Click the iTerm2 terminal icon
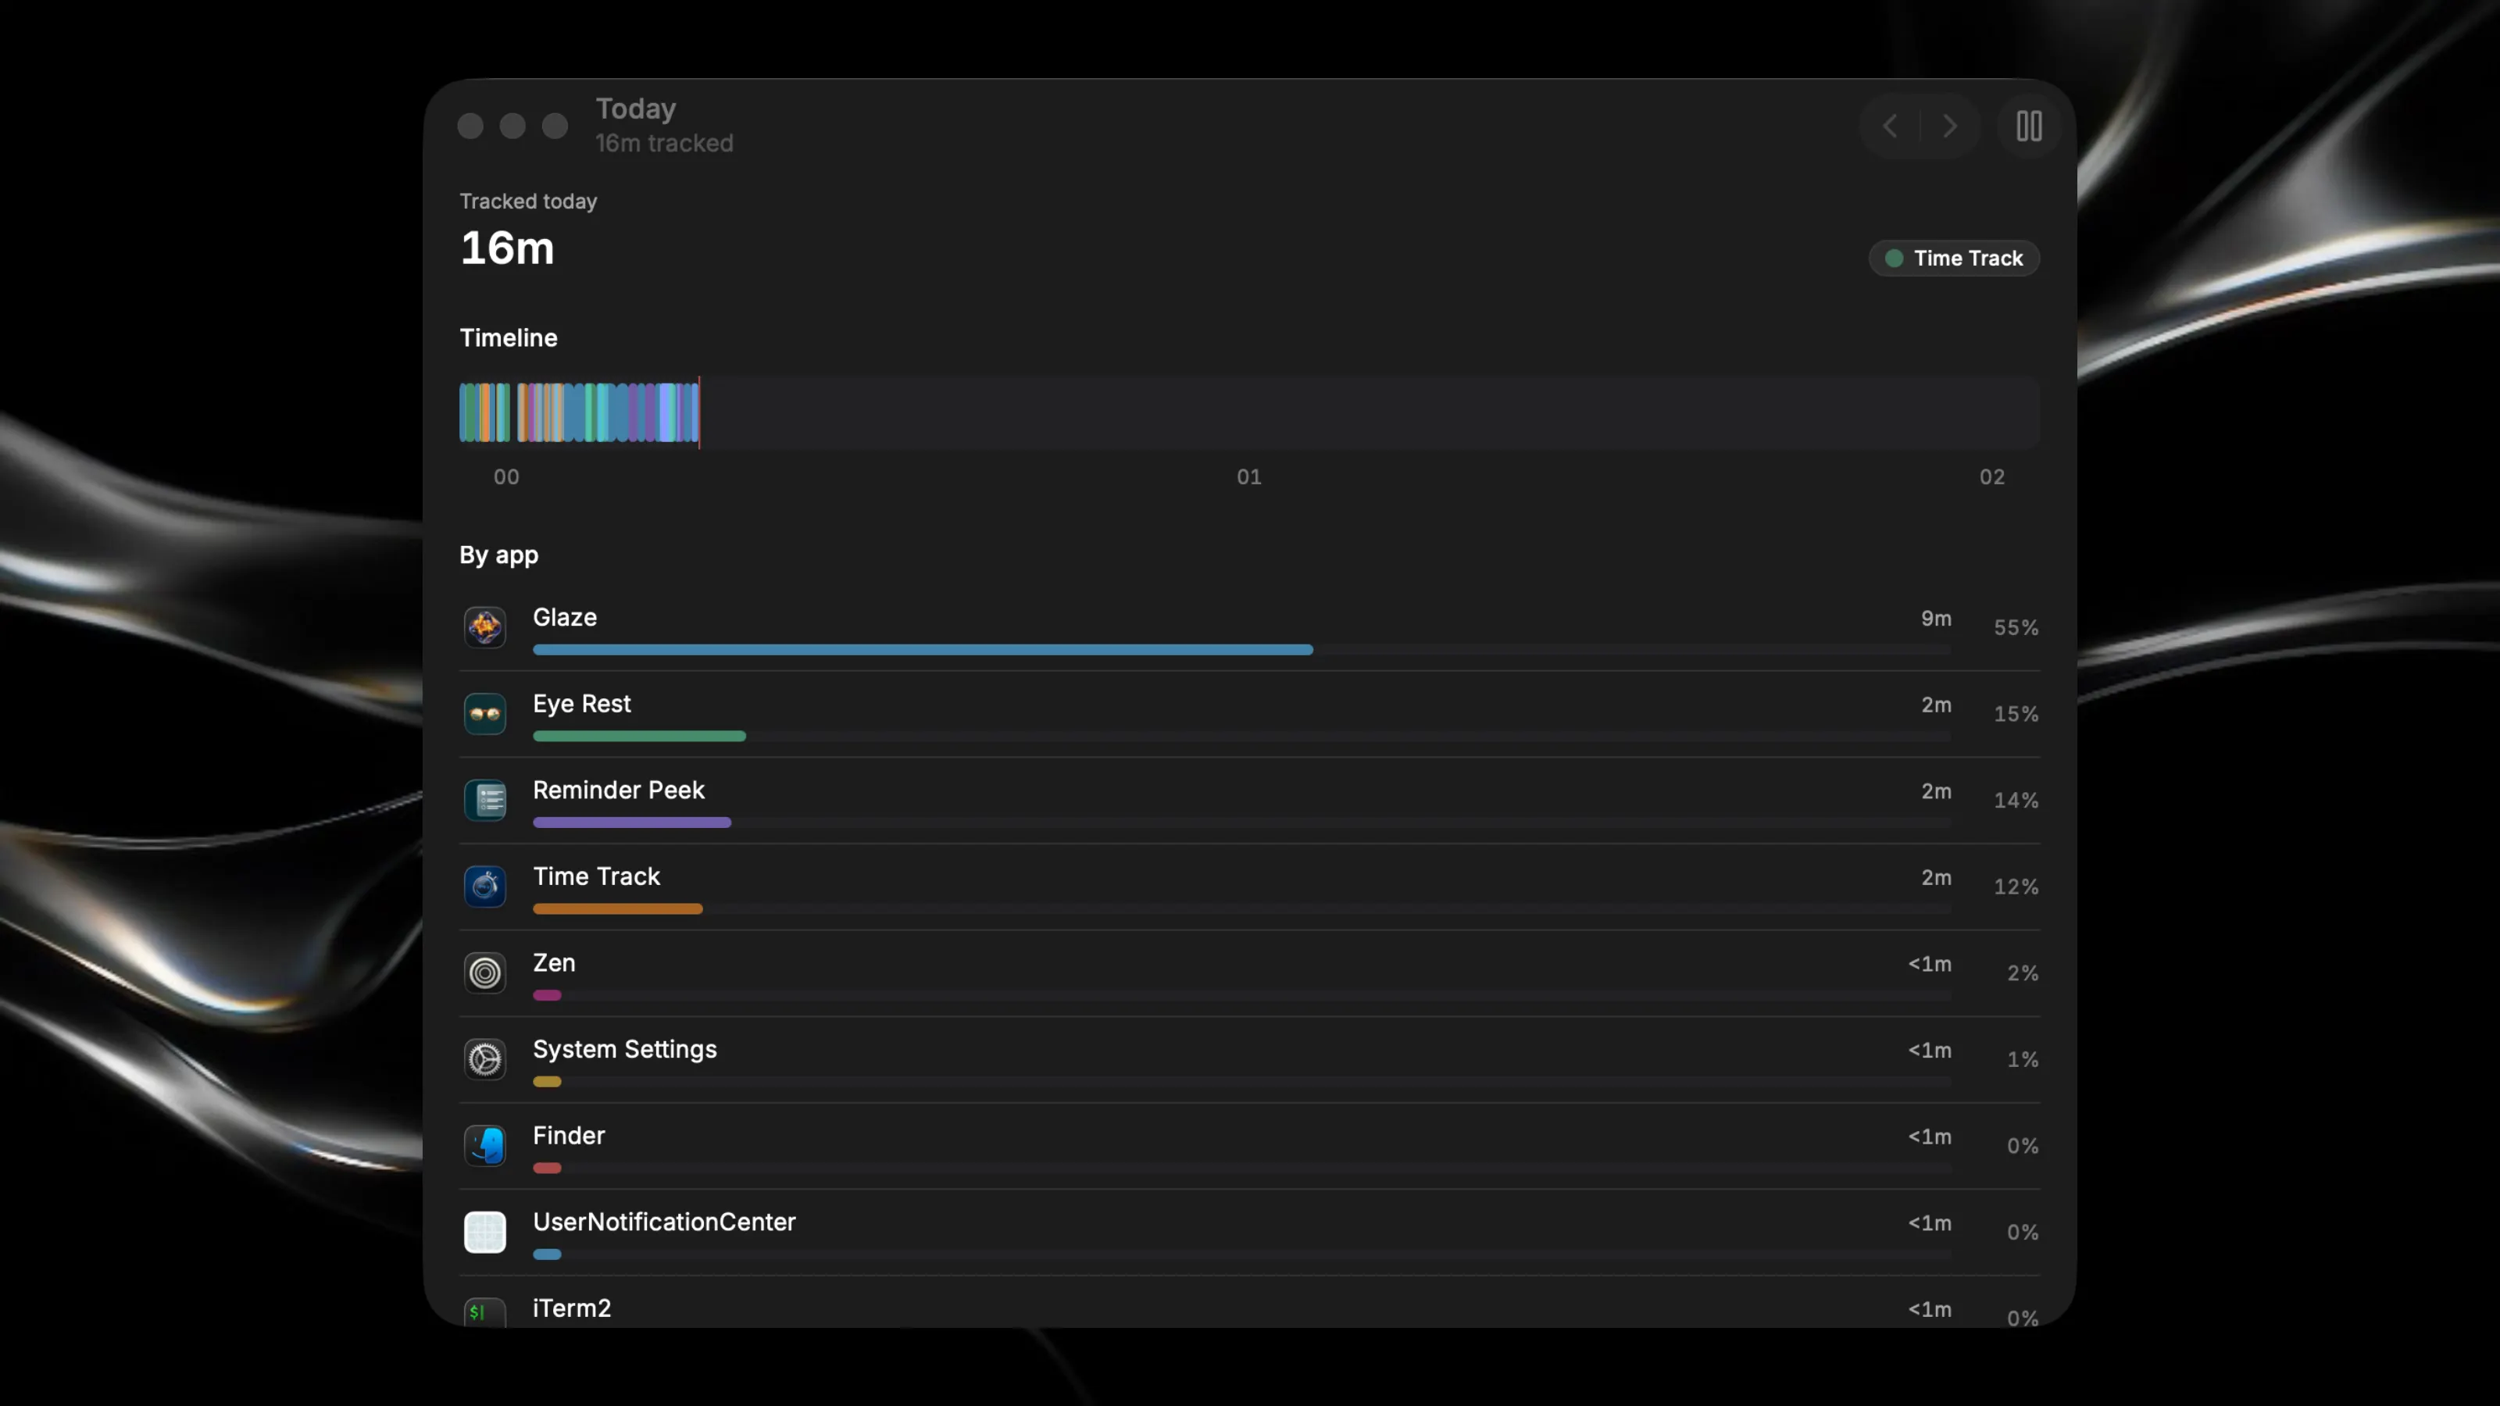 (x=484, y=1312)
